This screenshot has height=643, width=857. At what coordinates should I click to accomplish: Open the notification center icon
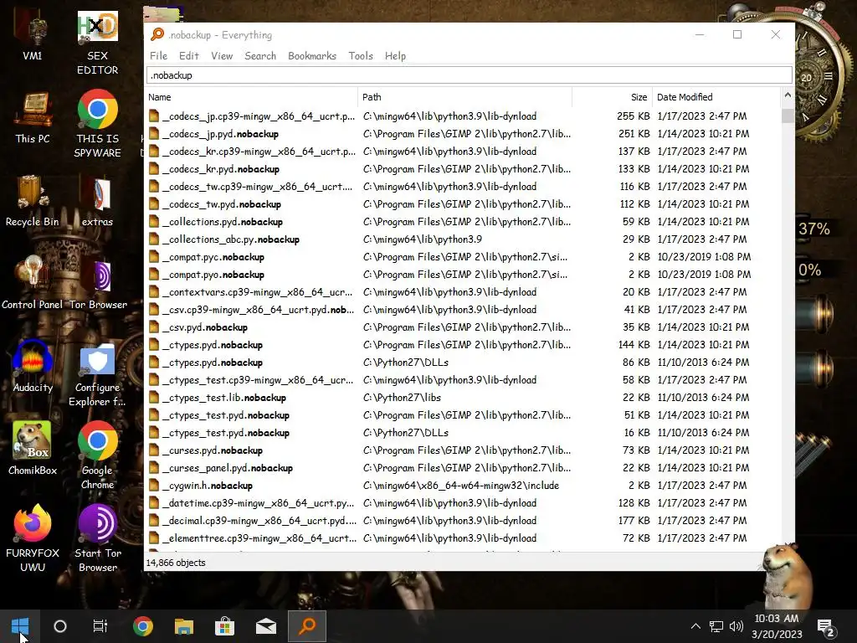pyautogui.click(x=825, y=628)
